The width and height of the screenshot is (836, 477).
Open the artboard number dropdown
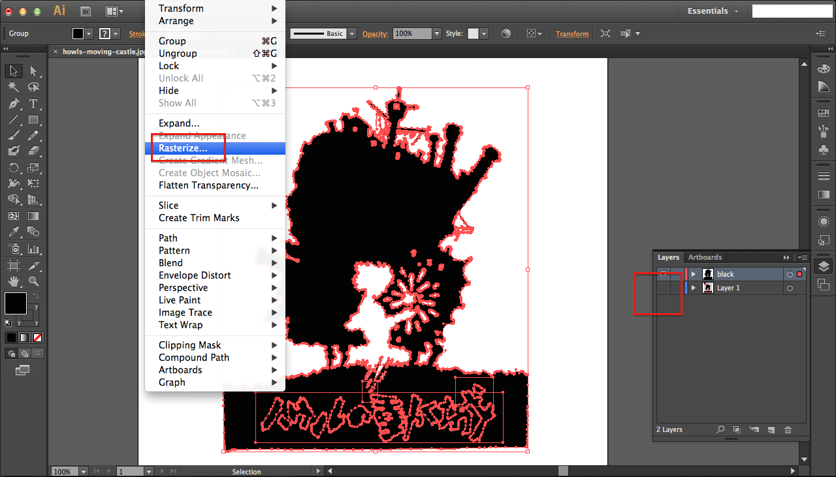(x=149, y=471)
